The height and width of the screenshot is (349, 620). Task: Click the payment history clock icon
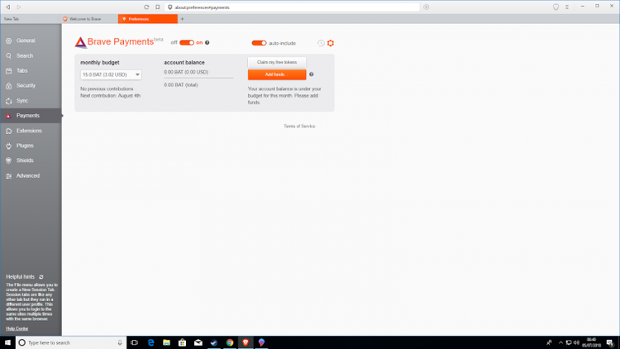pyautogui.click(x=321, y=43)
